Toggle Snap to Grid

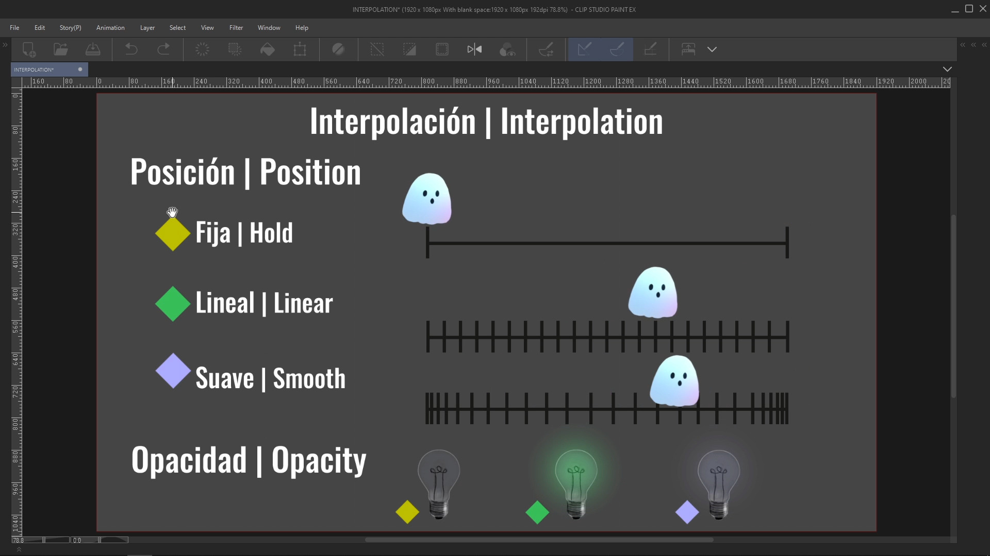click(650, 49)
